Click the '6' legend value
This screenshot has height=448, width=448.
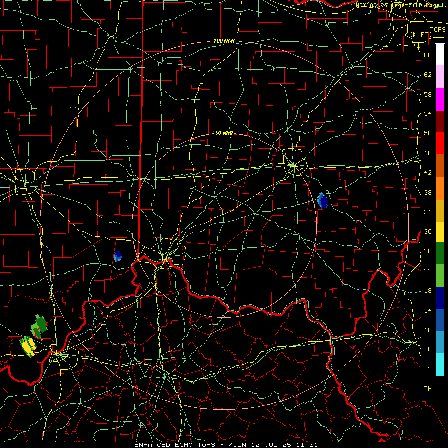click(x=430, y=349)
